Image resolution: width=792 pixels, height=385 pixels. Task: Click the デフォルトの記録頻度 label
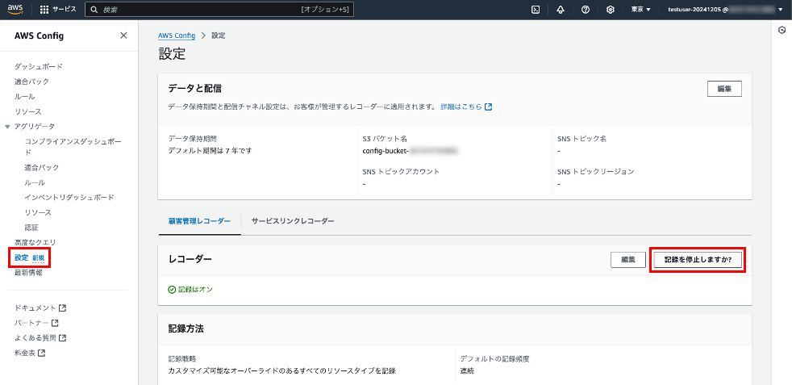[x=494, y=359]
